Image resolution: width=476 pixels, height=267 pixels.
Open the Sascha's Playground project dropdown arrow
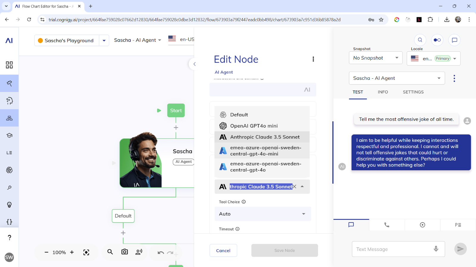coord(104,40)
